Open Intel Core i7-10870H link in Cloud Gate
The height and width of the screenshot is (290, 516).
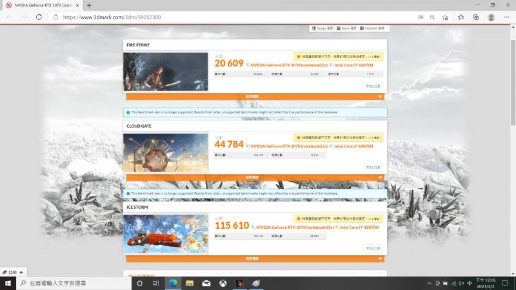pos(353,146)
